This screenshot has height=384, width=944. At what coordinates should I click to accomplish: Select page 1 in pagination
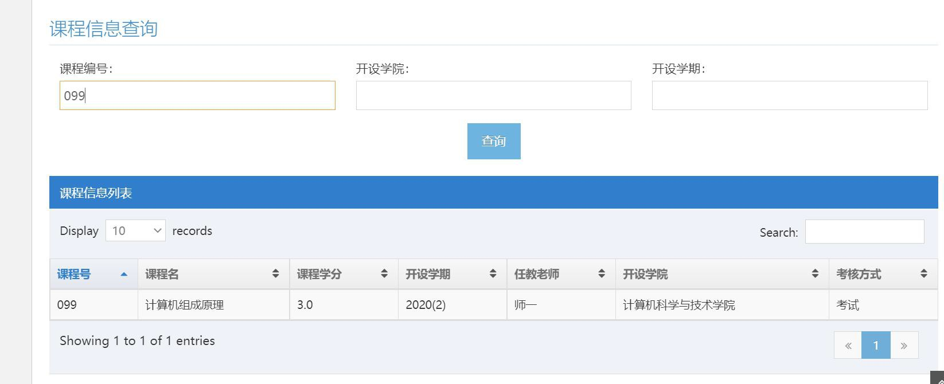coord(876,345)
